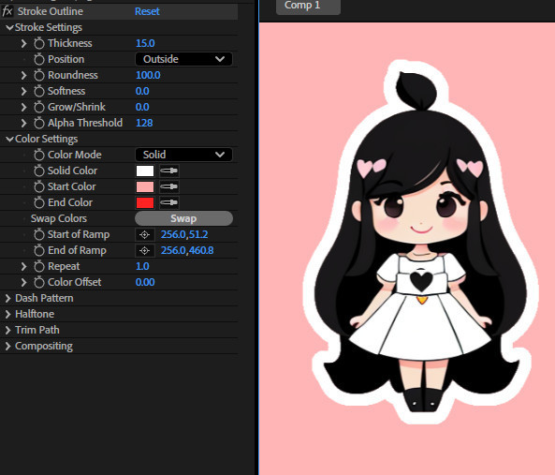Image resolution: width=555 pixels, height=475 pixels.
Task: Toggle the Softness stopwatch icon
Action: pos(39,91)
